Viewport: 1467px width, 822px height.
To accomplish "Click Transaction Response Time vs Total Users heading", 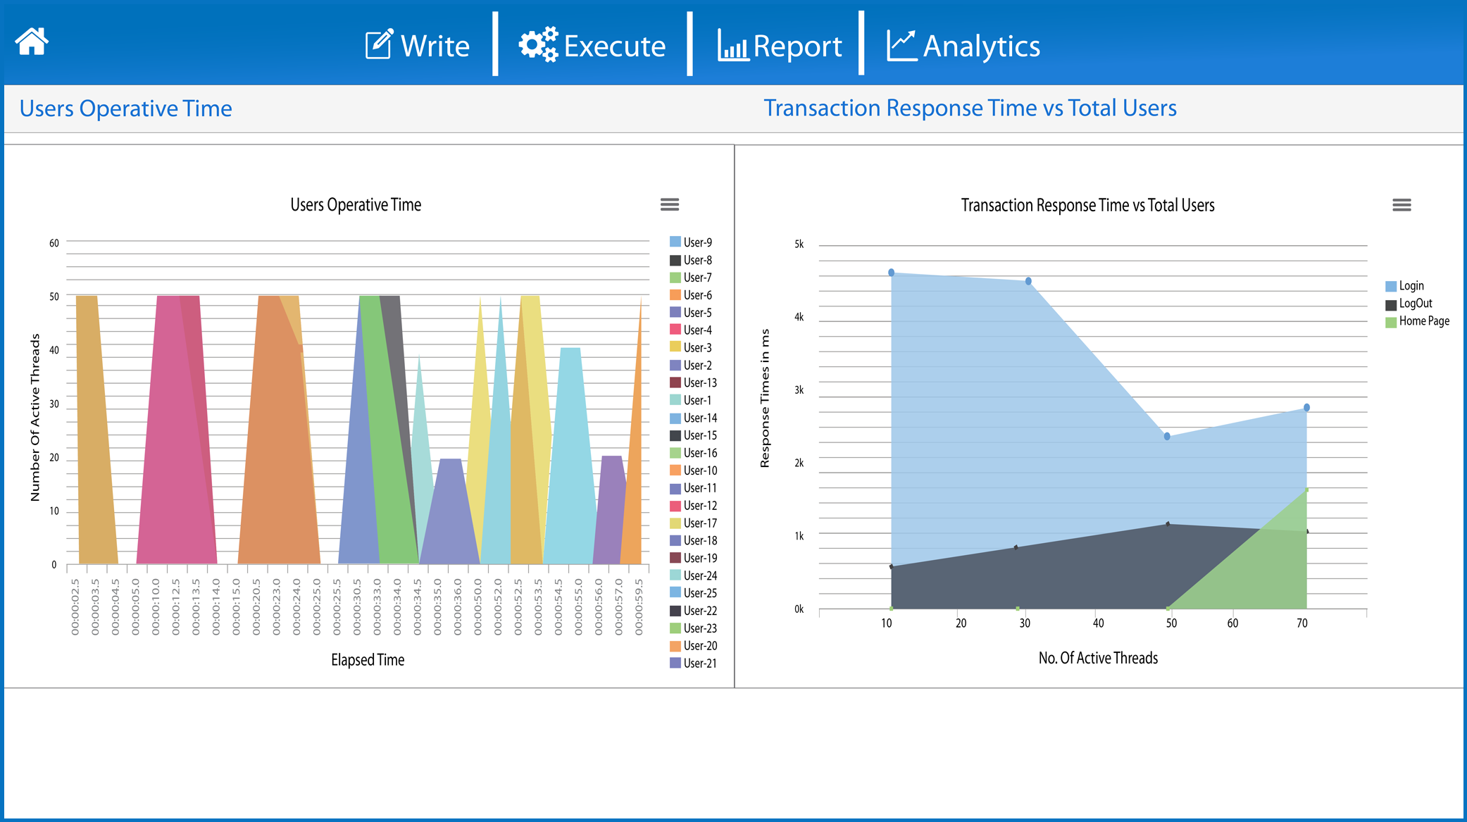I will click(970, 108).
